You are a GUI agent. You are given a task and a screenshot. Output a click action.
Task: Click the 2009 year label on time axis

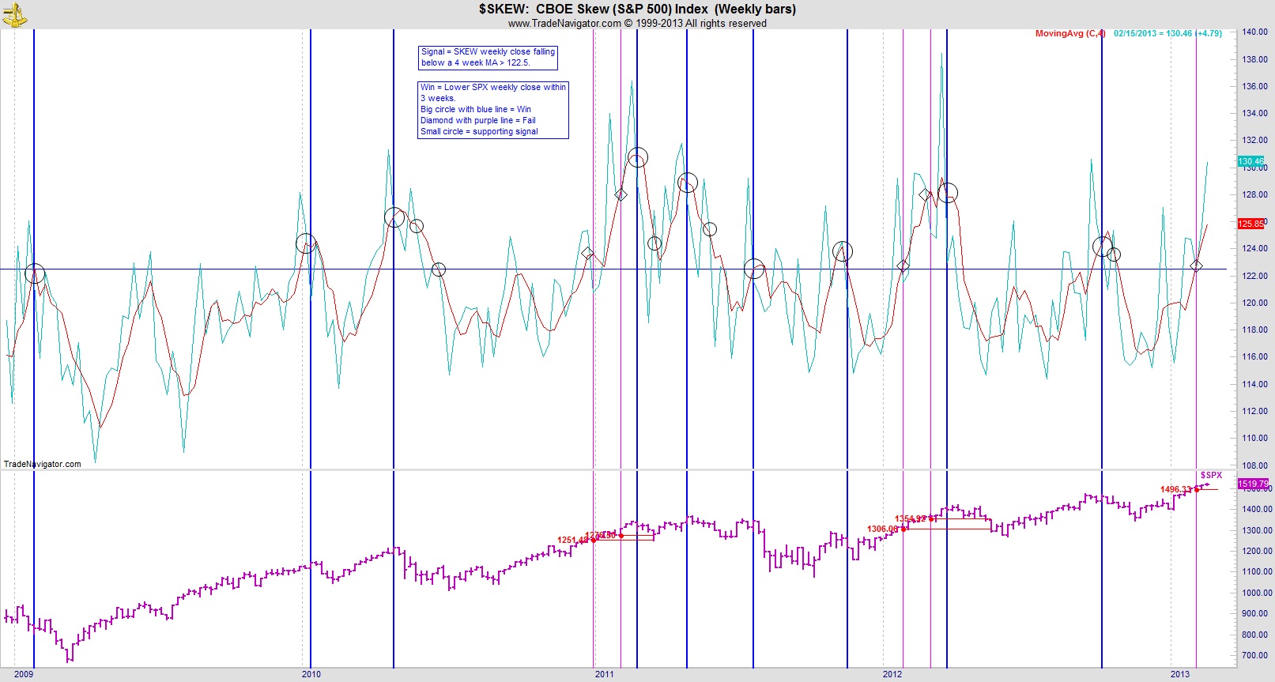click(24, 674)
